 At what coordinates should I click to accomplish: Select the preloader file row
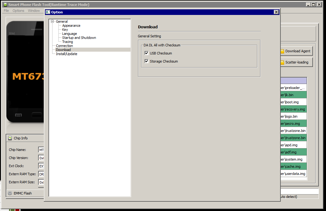294,88
